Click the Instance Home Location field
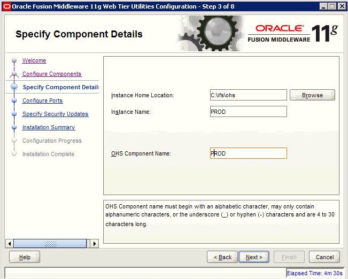This screenshot has height=279, width=348. 249,95
